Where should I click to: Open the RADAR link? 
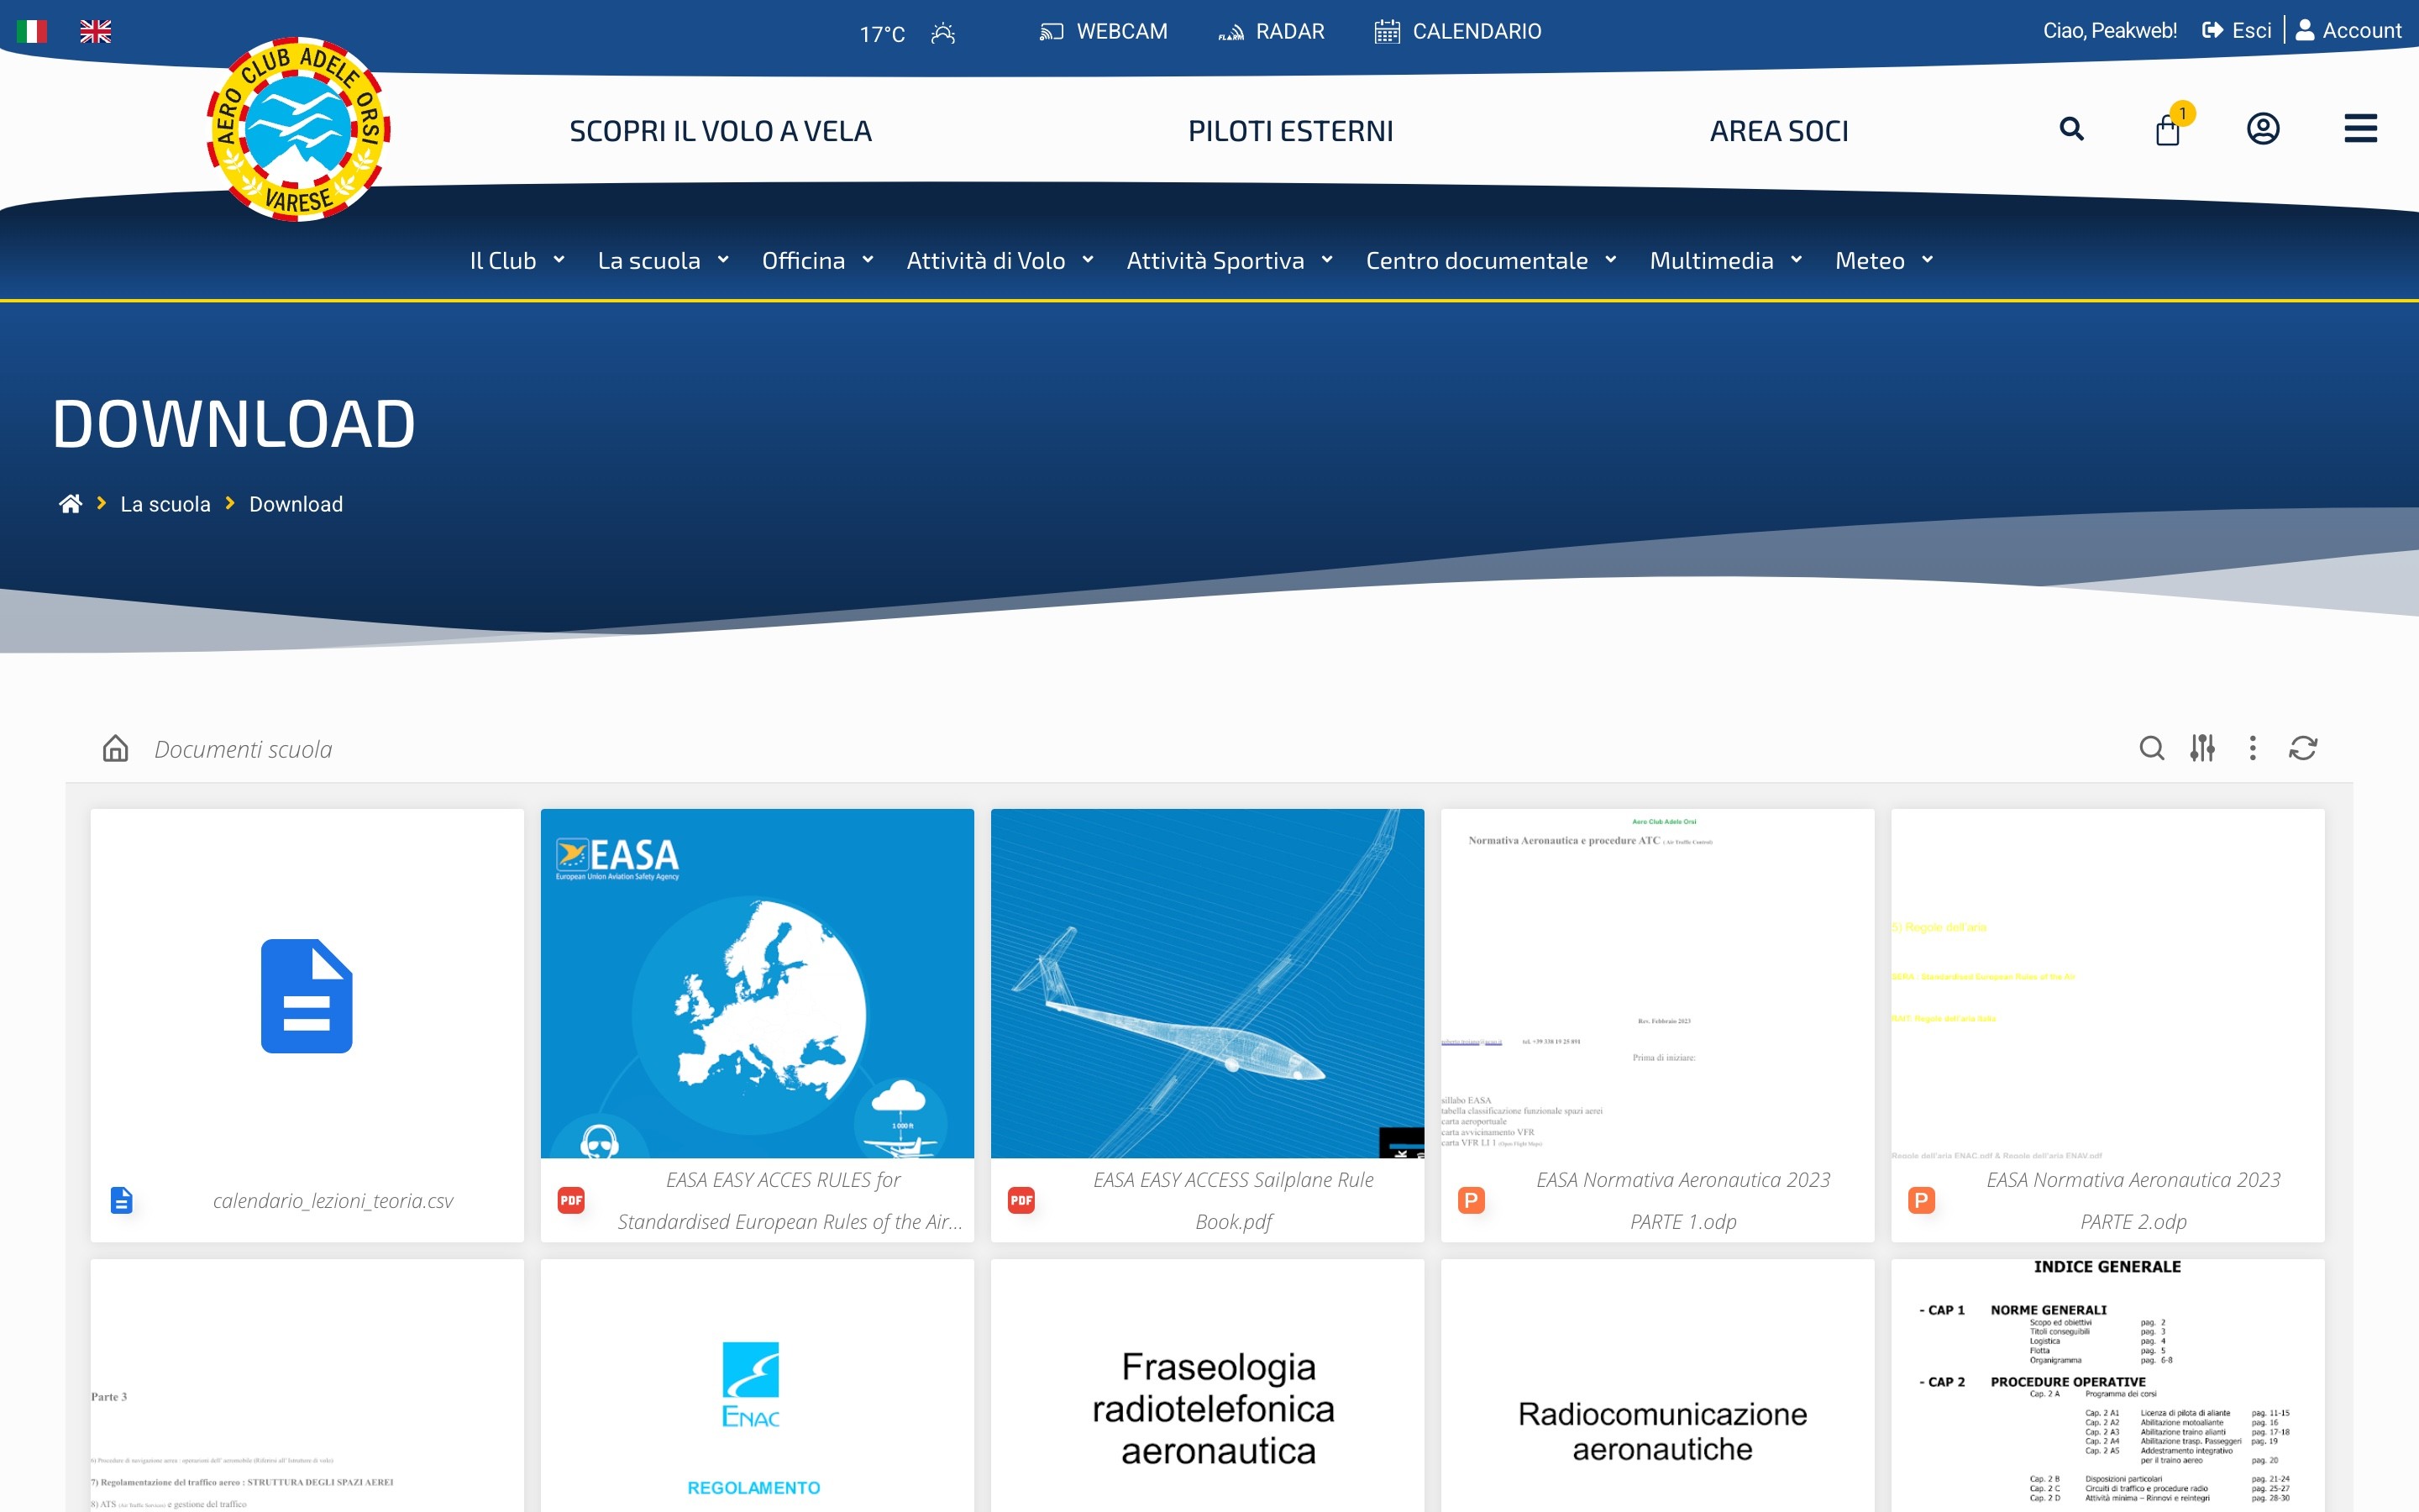pyautogui.click(x=1272, y=31)
